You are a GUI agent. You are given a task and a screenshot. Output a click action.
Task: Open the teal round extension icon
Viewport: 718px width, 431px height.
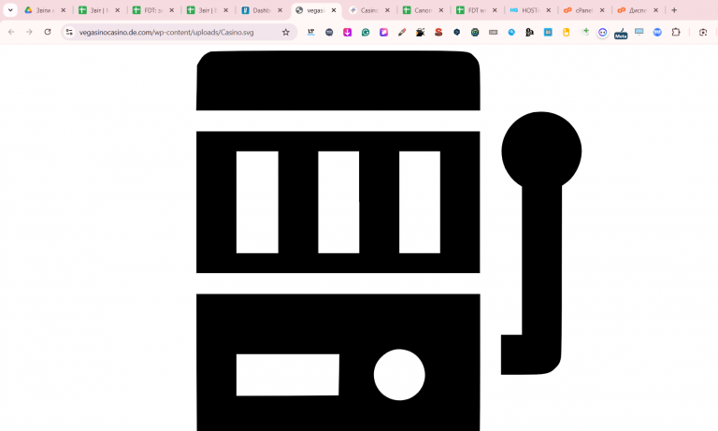point(475,32)
